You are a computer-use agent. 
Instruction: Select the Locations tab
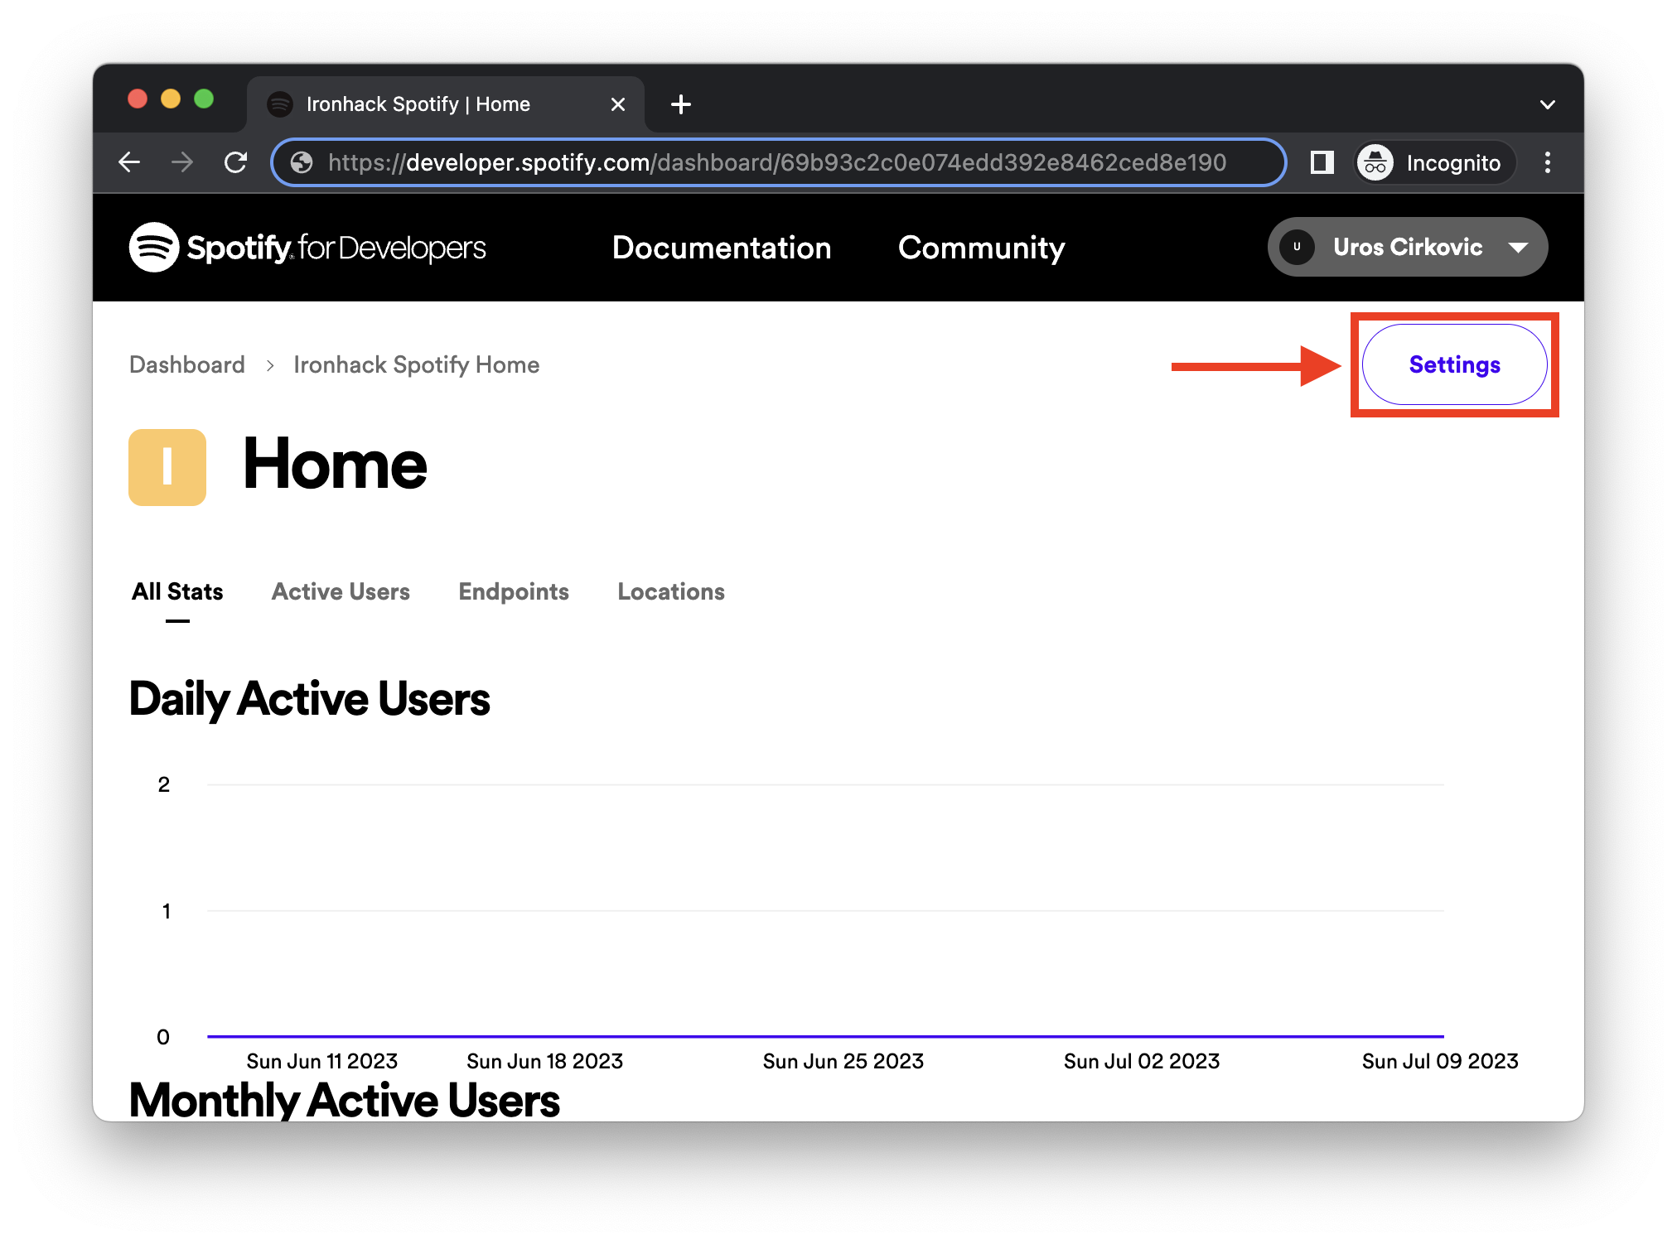click(x=671, y=591)
